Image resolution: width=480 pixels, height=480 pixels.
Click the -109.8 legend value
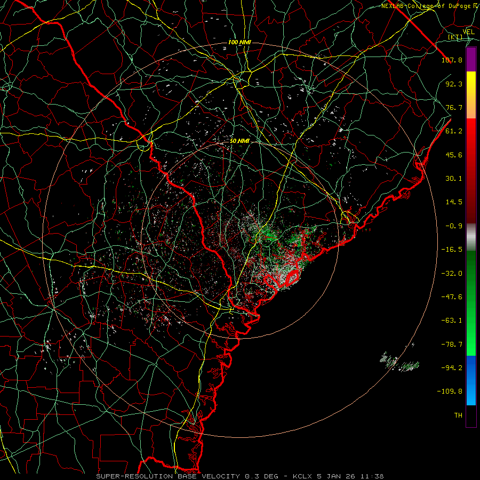450,391
